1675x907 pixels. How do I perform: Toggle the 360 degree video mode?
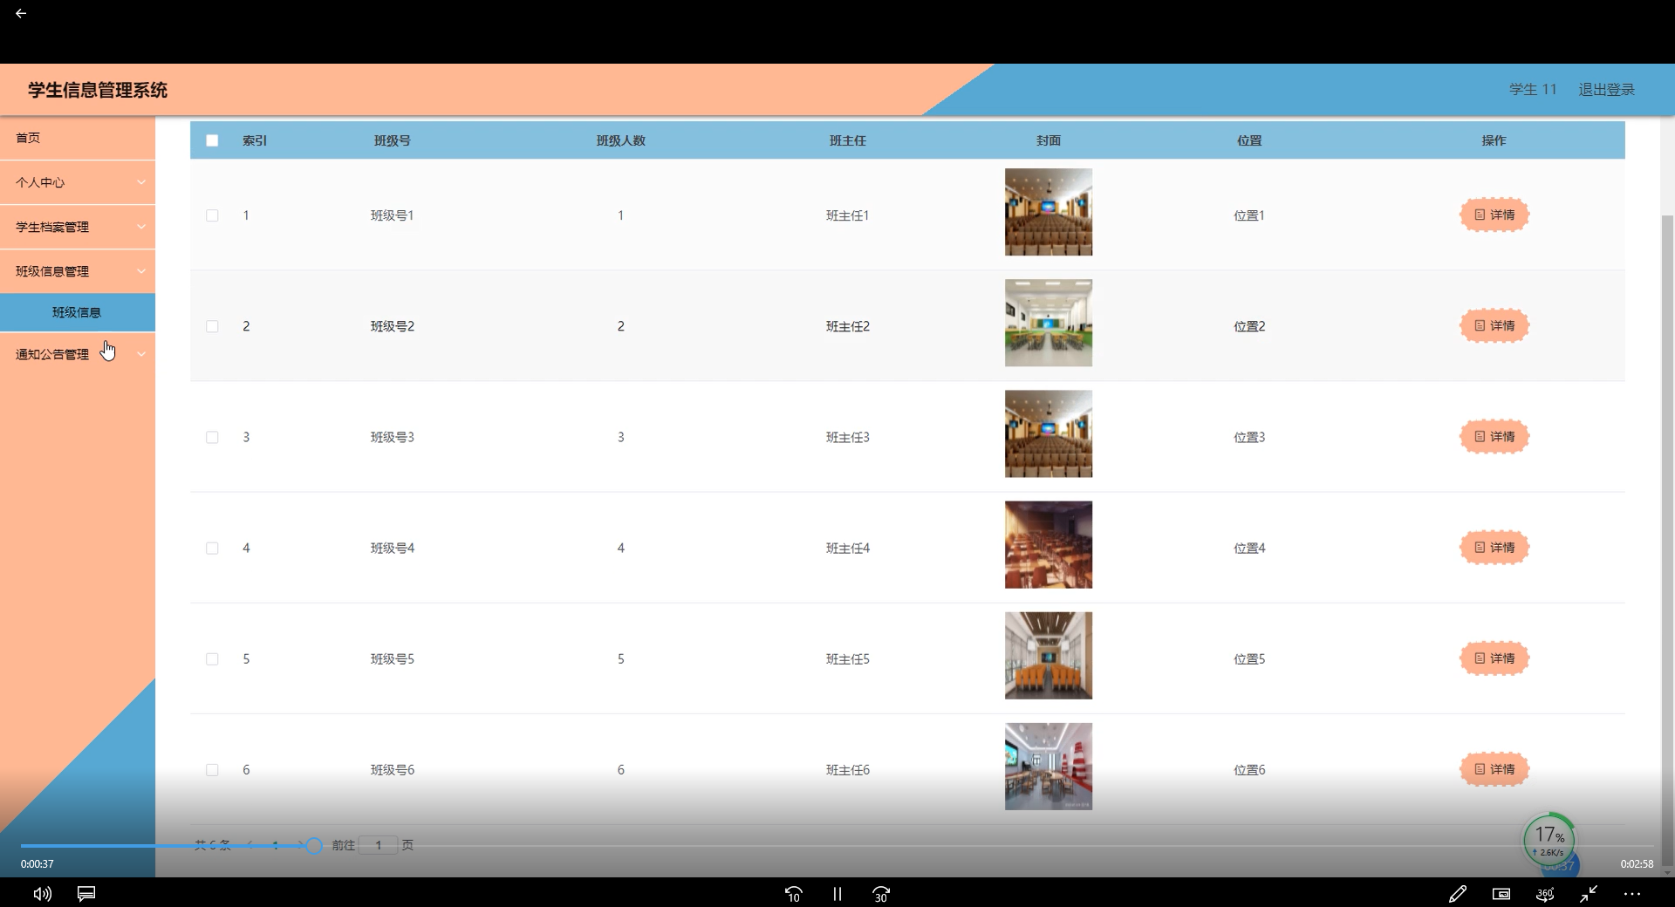point(1545,894)
